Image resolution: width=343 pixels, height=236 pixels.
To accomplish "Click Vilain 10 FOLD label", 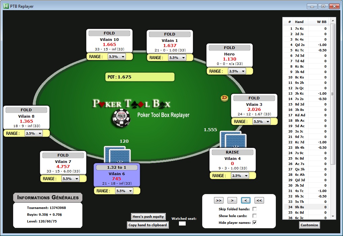I will [109, 33].
